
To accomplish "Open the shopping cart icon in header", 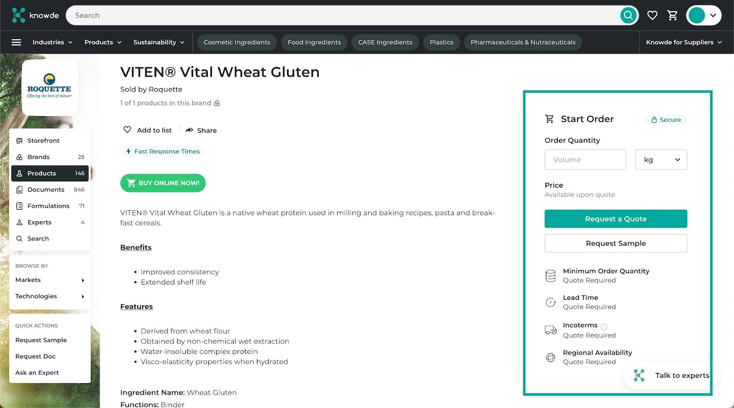I will (673, 16).
